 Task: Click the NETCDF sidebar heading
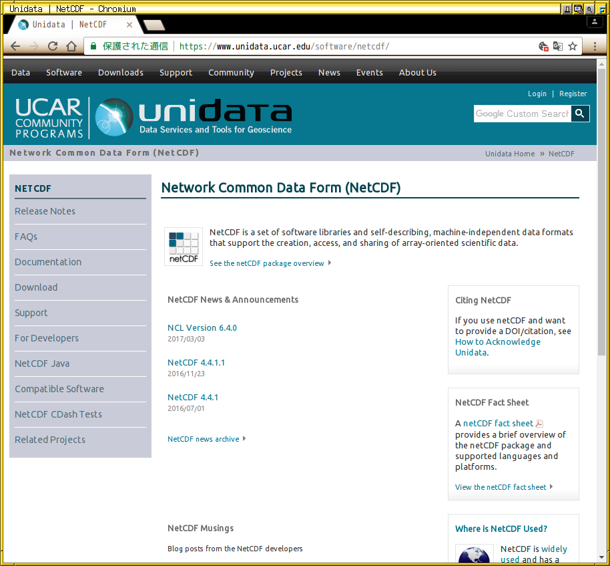[x=33, y=188]
